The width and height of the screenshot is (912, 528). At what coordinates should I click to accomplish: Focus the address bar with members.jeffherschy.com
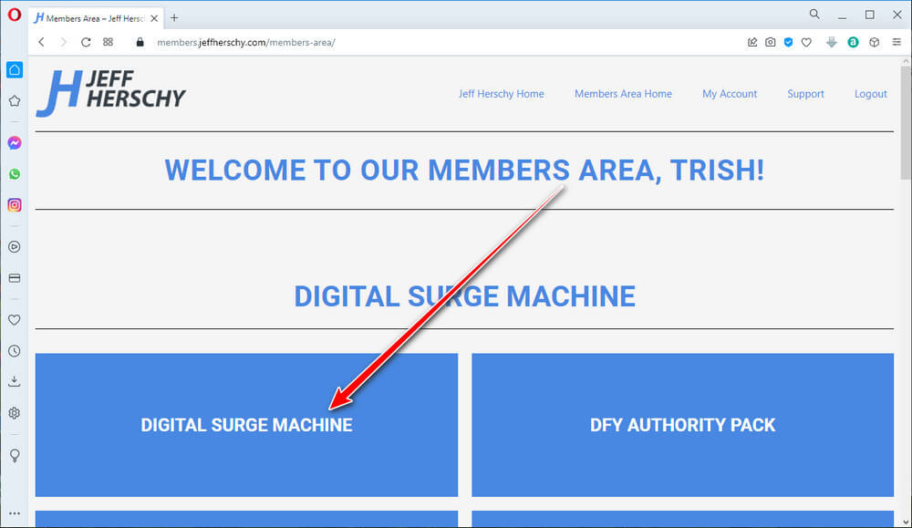click(442, 42)
